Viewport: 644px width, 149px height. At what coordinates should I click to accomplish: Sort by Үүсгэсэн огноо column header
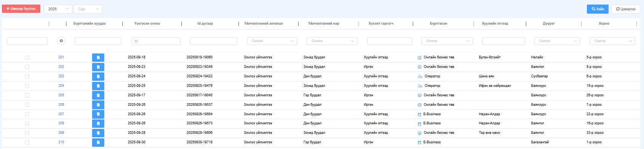point(147,24)
